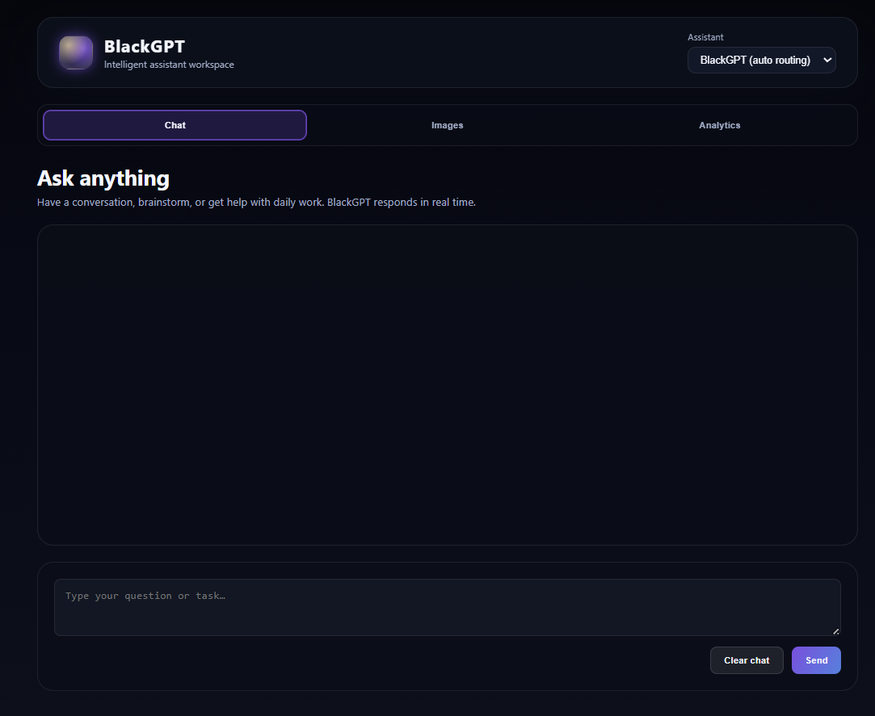Click the BlackGPT workspace title text

click(144, 46)
